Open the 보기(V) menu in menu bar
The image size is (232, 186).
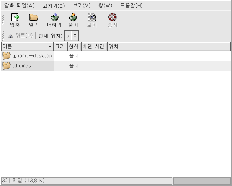[x=82, y=5]
